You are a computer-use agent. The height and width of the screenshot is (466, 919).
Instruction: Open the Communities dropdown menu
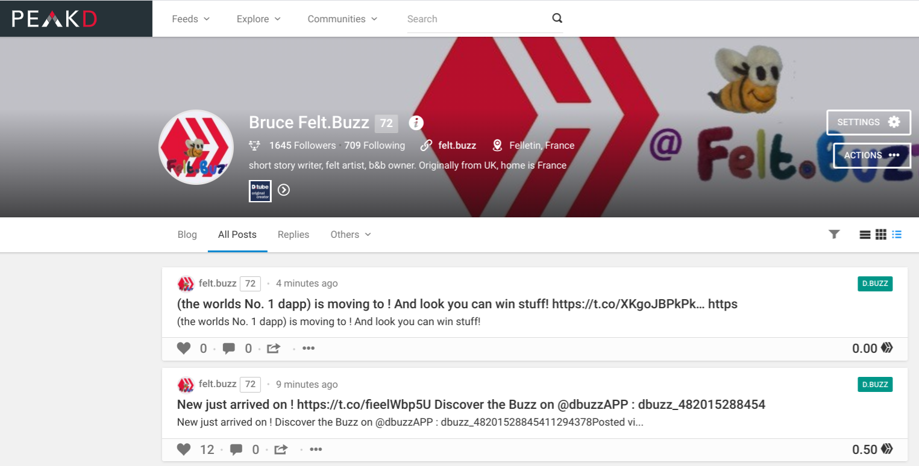pyautogui.click(x=342, y=19)
